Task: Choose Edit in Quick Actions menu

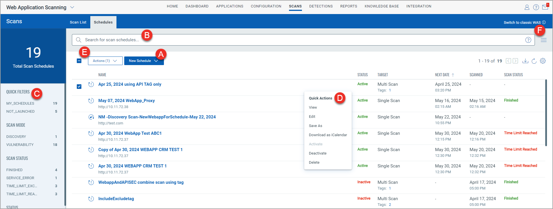Action: pos(312,117)
